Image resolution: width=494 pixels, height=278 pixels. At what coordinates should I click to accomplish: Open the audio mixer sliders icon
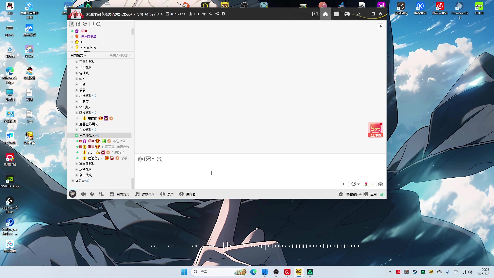pyautogui.click(x=101, y=194)
